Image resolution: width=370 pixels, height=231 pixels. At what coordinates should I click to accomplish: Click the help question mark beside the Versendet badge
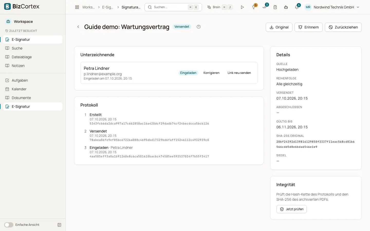tap(199, 27)
